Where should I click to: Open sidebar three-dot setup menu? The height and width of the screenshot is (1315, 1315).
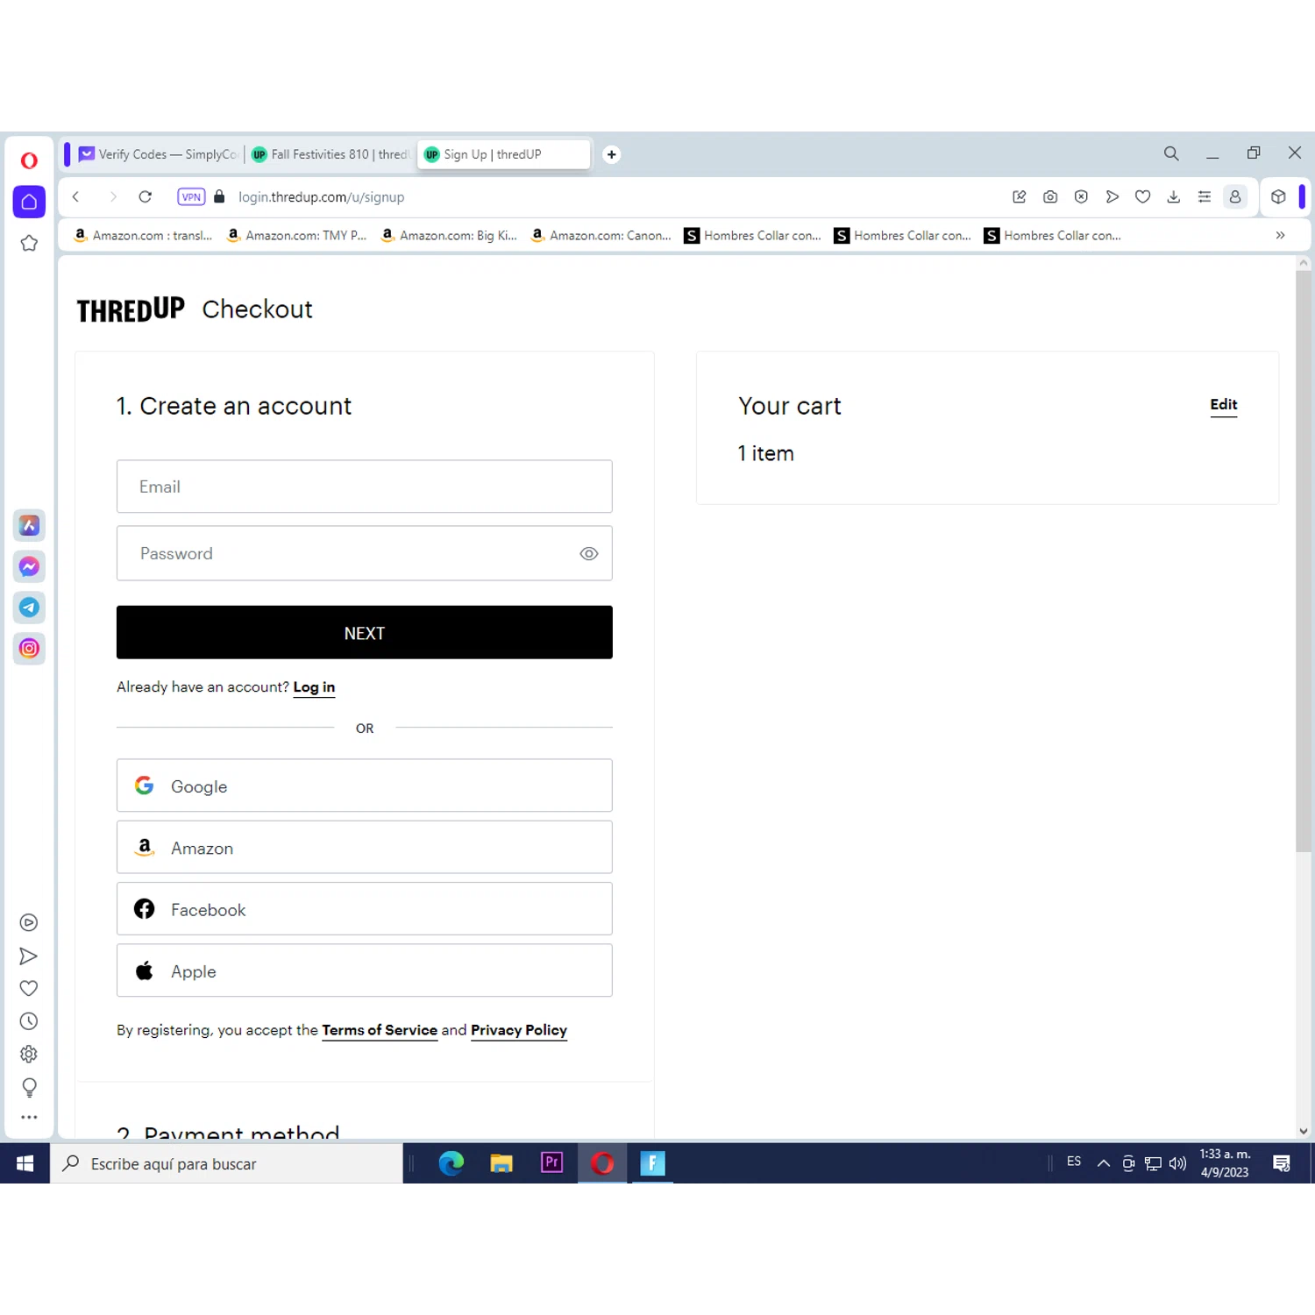point(29,1117)
